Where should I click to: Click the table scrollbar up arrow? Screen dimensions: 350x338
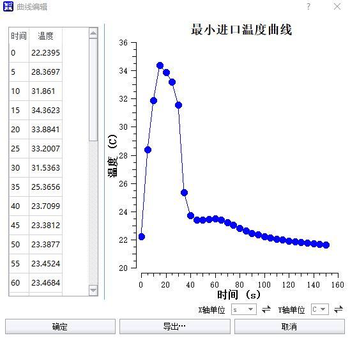93,33
